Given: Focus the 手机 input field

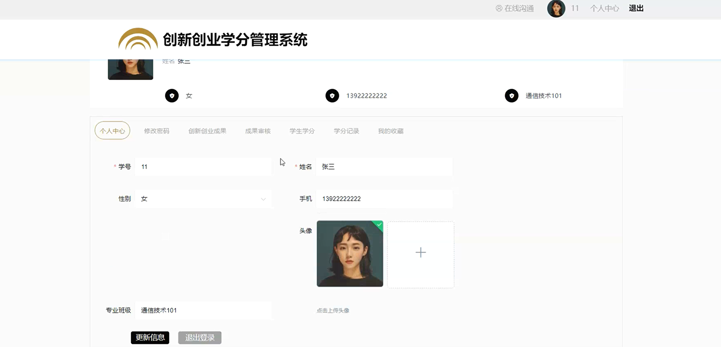Looking at the screenshot, I should 384,199.
